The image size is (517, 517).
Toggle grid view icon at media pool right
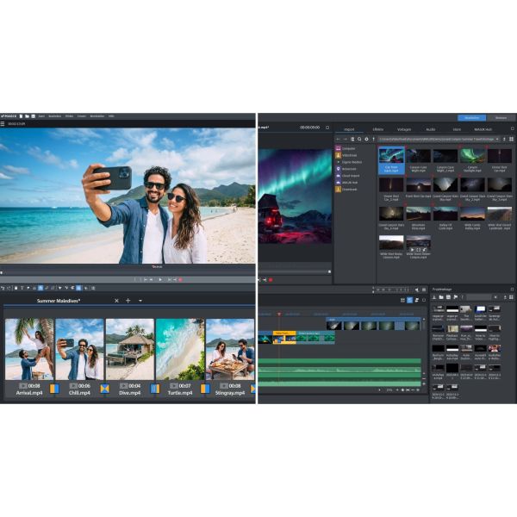point(511,139)
